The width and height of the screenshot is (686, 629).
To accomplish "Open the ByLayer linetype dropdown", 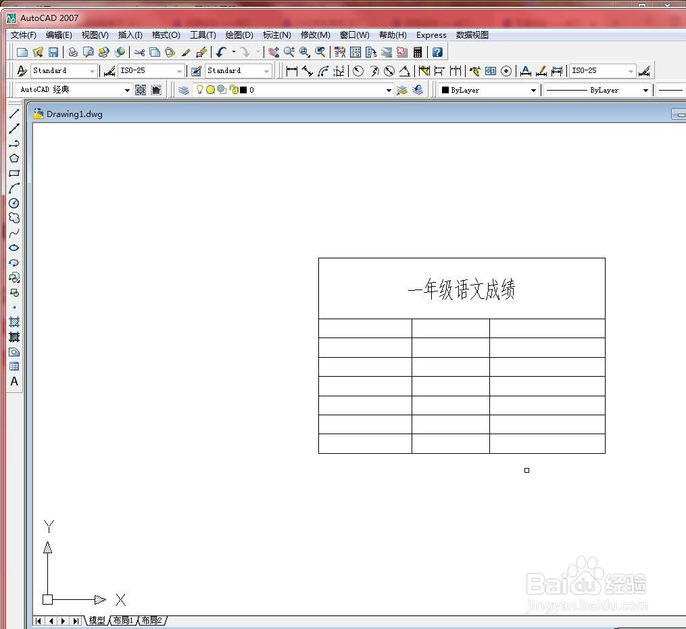I will coord(645,90).
